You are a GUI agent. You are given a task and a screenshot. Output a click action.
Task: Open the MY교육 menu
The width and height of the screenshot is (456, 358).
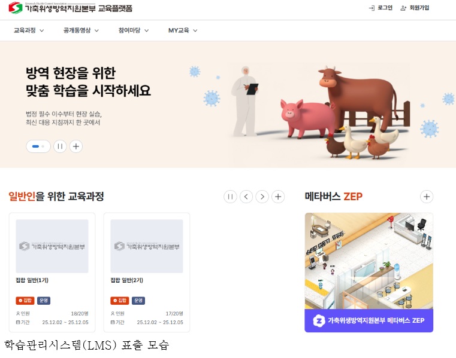click(183, 30)
